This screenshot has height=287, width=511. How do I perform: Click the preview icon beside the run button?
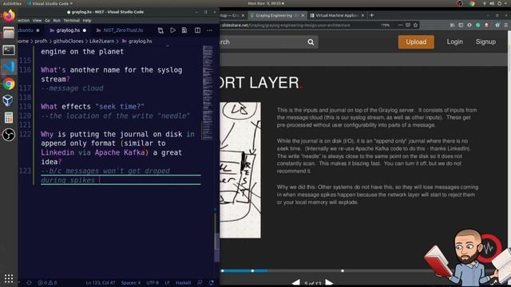pyautogui.click(x=184, y=30)
